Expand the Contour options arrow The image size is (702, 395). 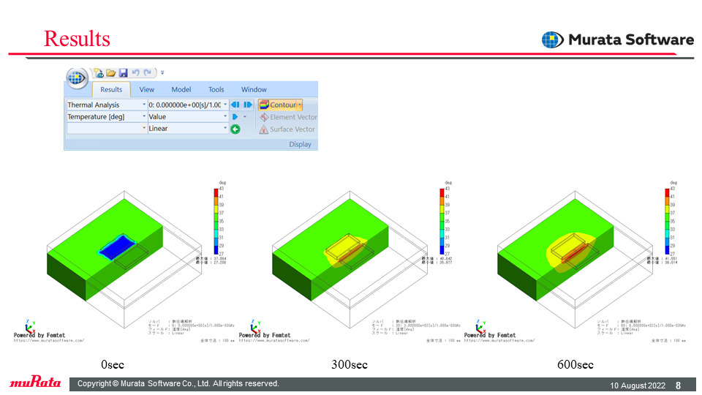click(300, 105)
